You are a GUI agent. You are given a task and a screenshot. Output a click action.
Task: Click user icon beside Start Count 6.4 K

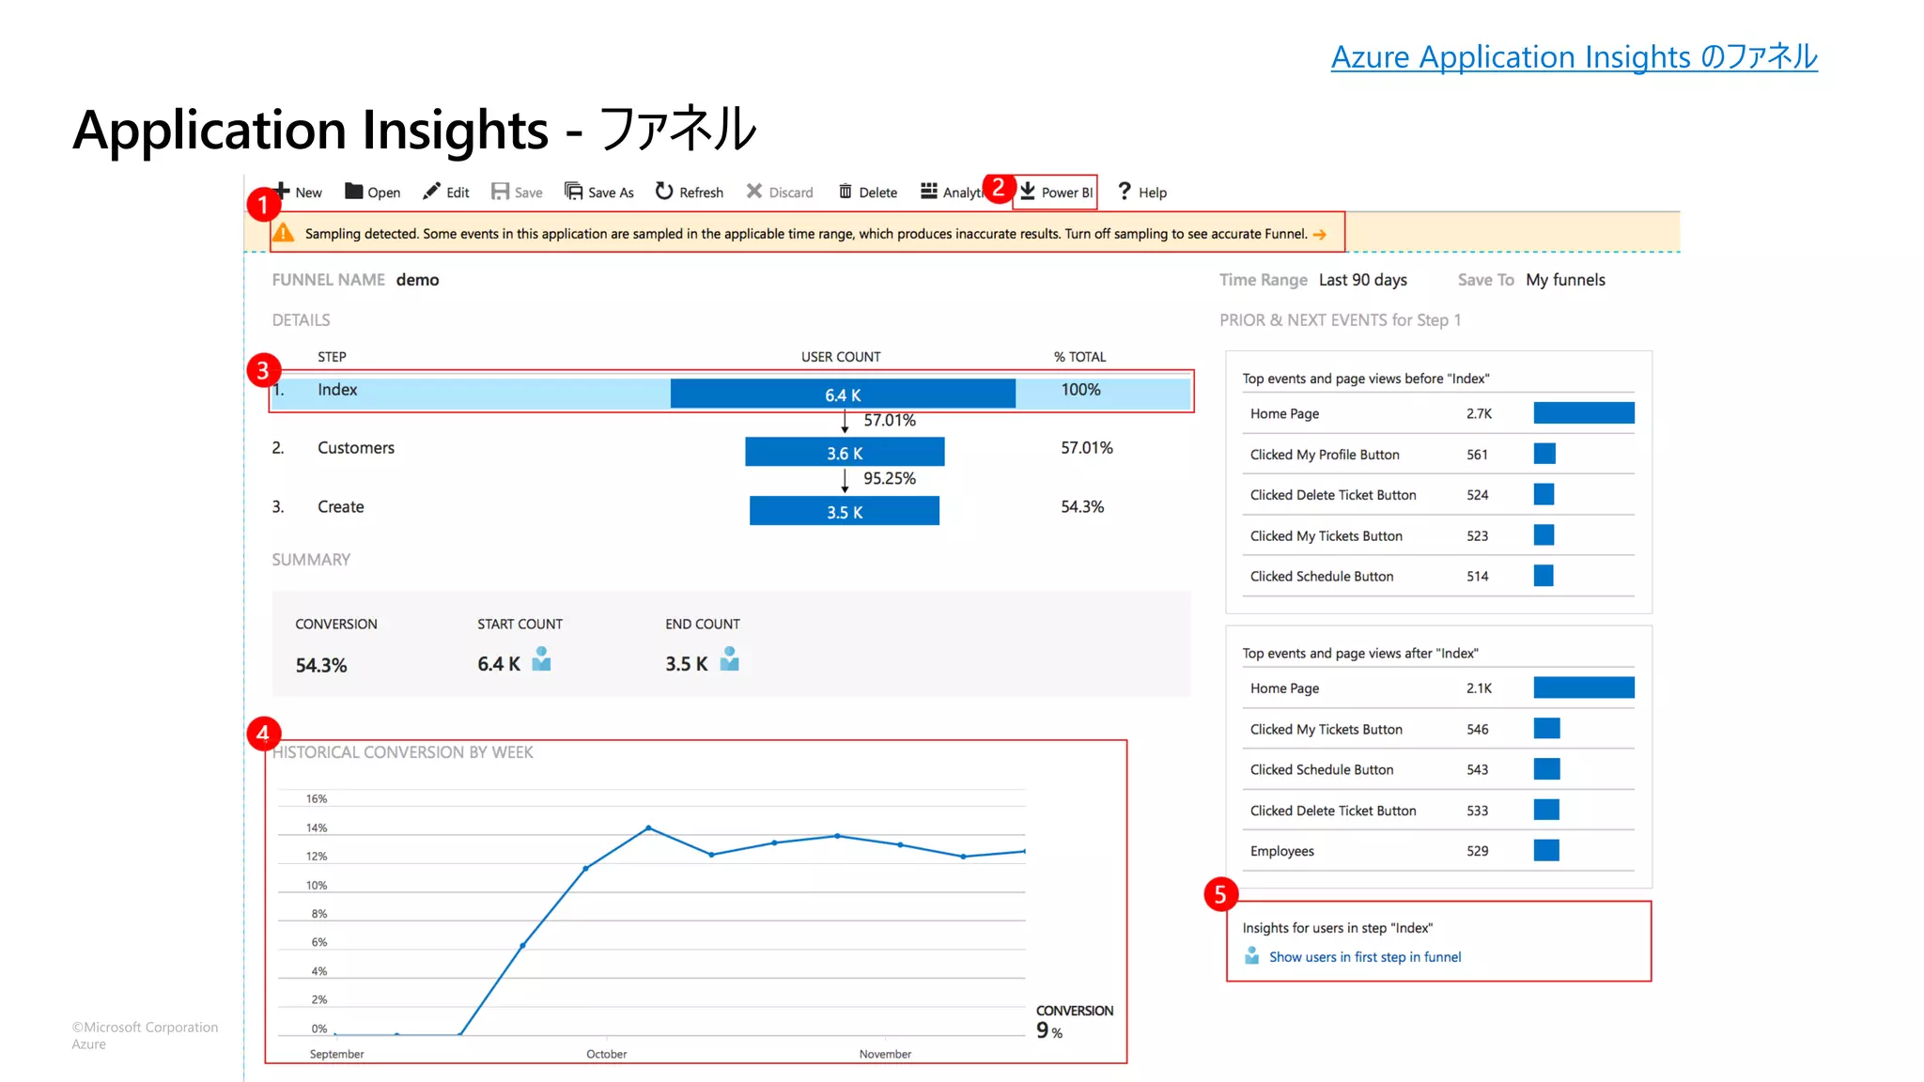541,659
